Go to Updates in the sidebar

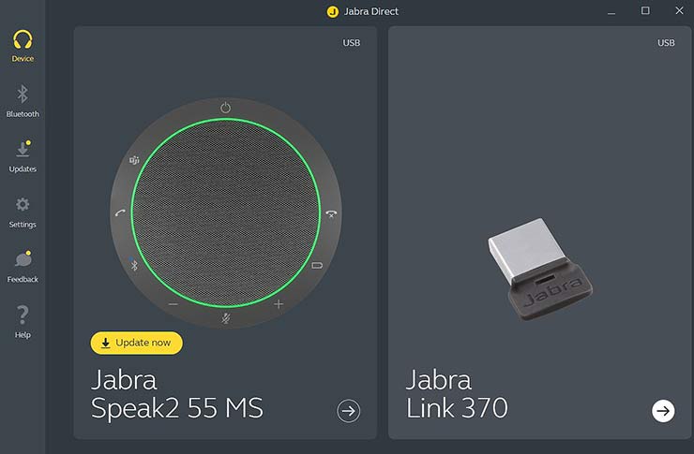click(23, 156)
